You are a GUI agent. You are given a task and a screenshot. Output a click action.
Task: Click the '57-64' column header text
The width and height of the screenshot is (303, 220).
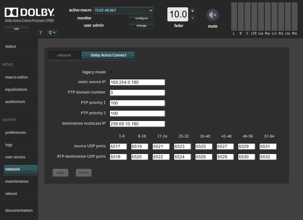coord(269,136)
